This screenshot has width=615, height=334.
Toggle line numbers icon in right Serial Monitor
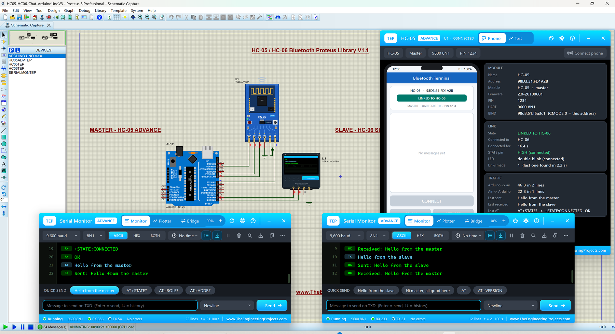click(490, 236)
